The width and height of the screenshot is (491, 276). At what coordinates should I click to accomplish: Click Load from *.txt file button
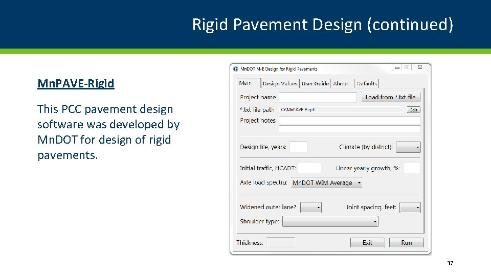[390, 97]
